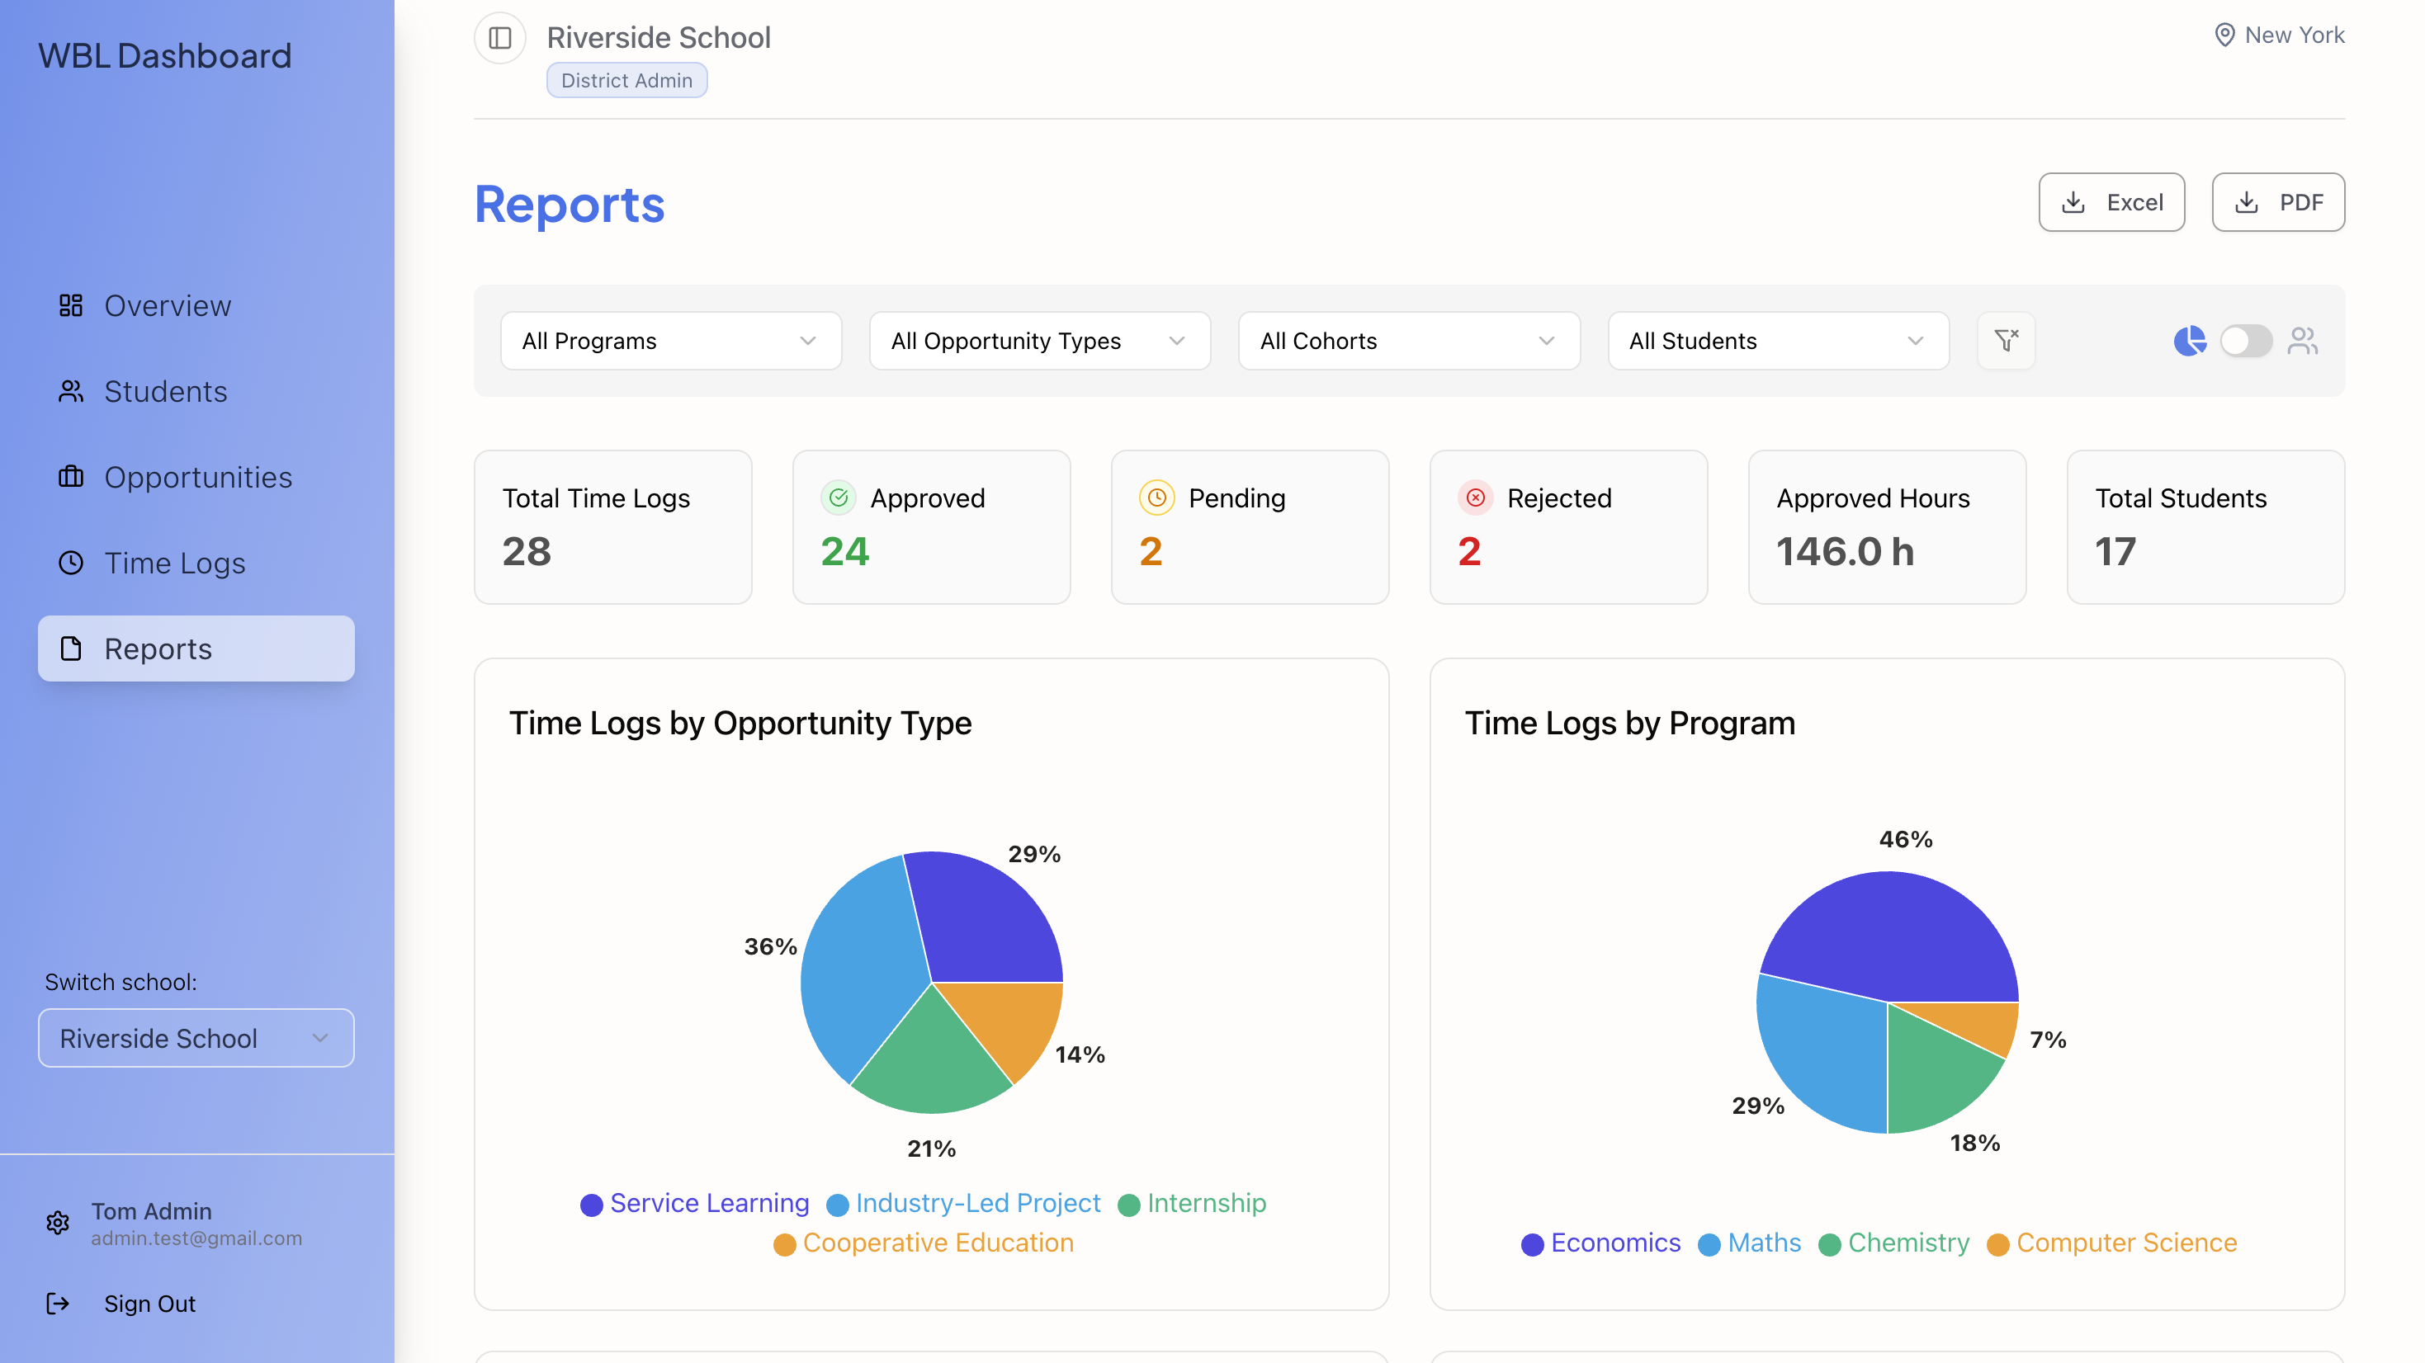
Task: Download the report as PDF
Action: (2278, 201)
